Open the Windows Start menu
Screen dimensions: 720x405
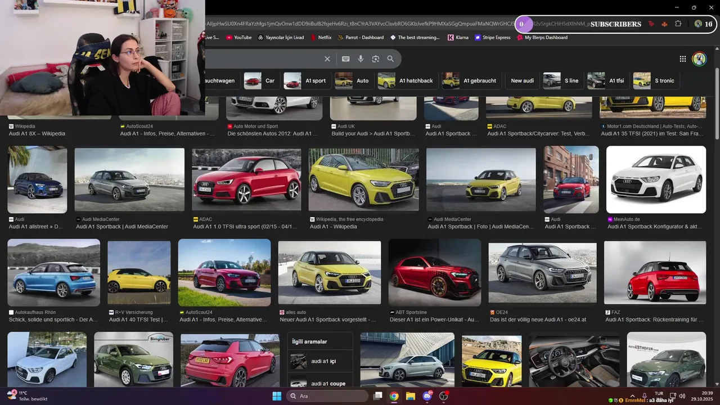tap(277, 396)
